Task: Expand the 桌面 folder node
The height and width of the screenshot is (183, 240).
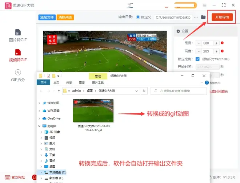Action: [x=41, y=167]
